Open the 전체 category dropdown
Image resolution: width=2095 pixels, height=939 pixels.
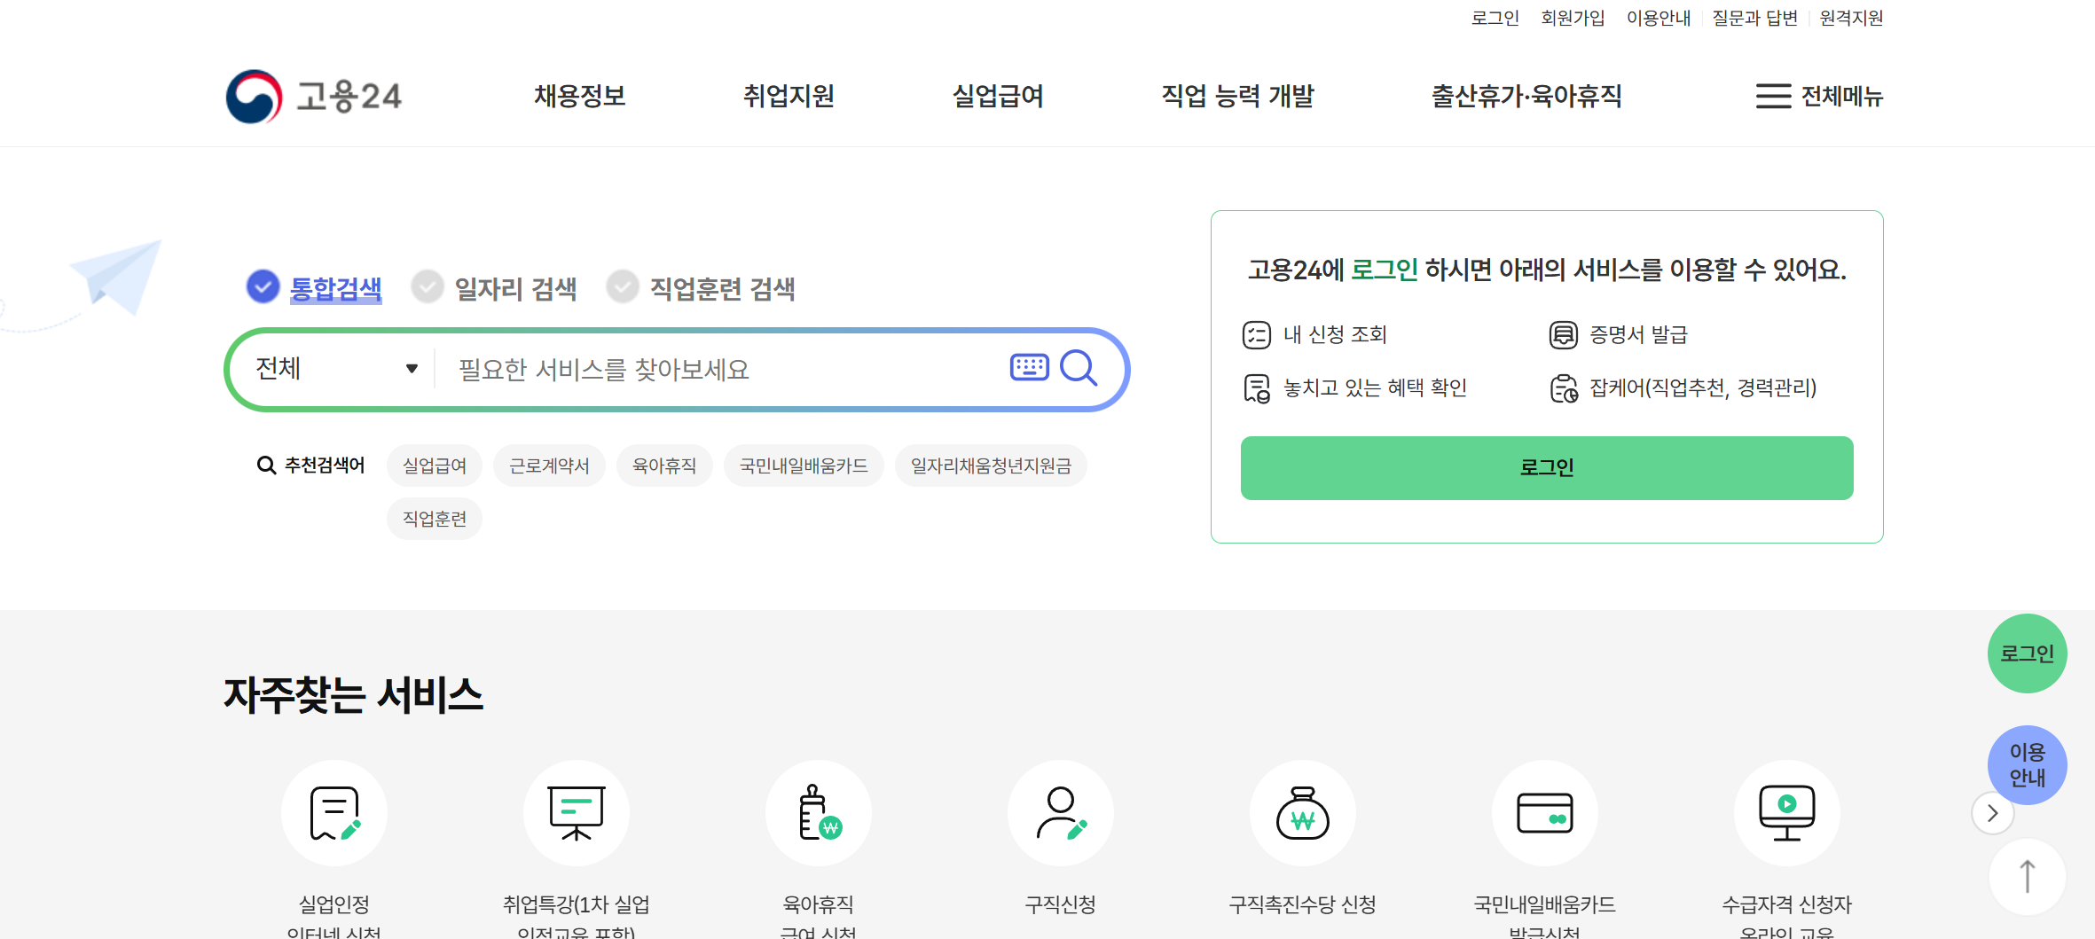click(333, 368)
